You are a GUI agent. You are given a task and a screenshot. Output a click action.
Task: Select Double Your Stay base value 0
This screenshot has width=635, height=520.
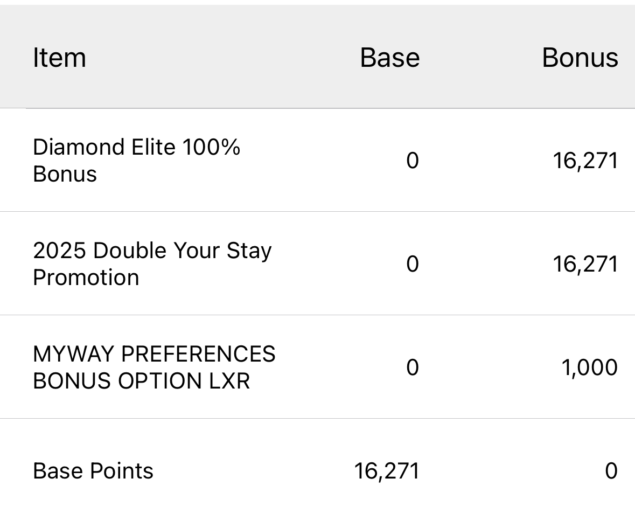412,264
